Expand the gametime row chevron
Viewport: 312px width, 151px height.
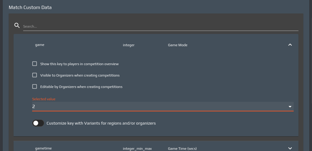[x=290, y=148]
